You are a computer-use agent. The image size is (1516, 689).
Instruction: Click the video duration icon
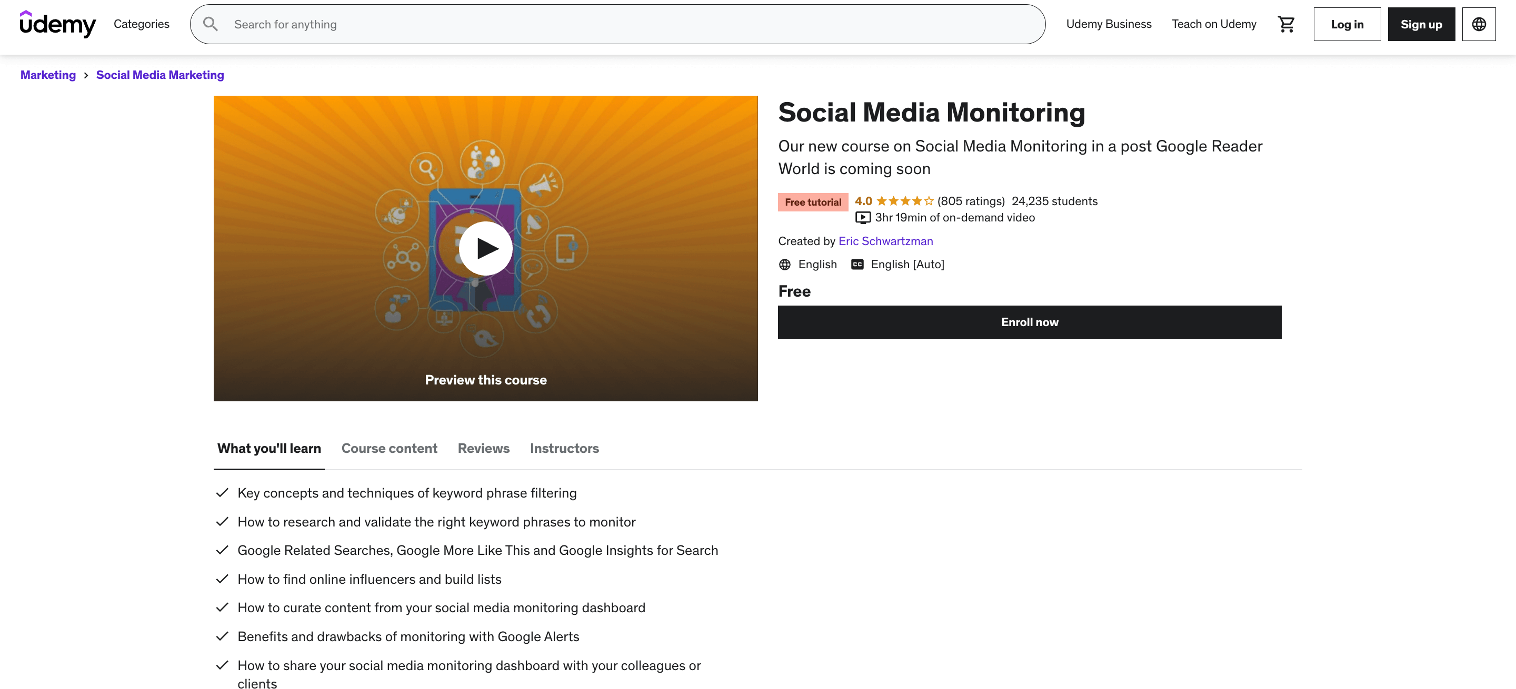(x=862, y=217)
